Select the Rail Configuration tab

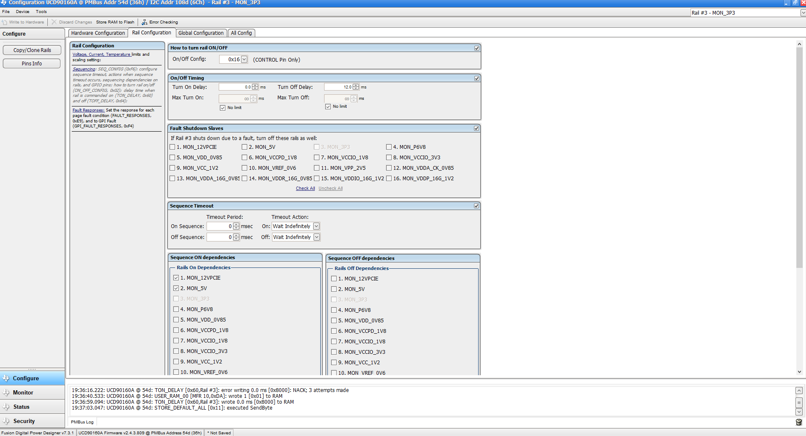(x=152, y=33)
